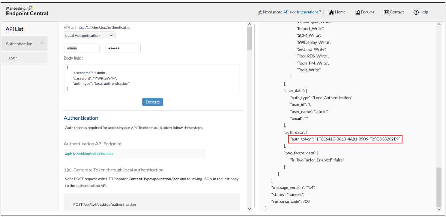Click the response panel scrollbar down arrow
Screen dimensions: 446x217
[439, 208]
